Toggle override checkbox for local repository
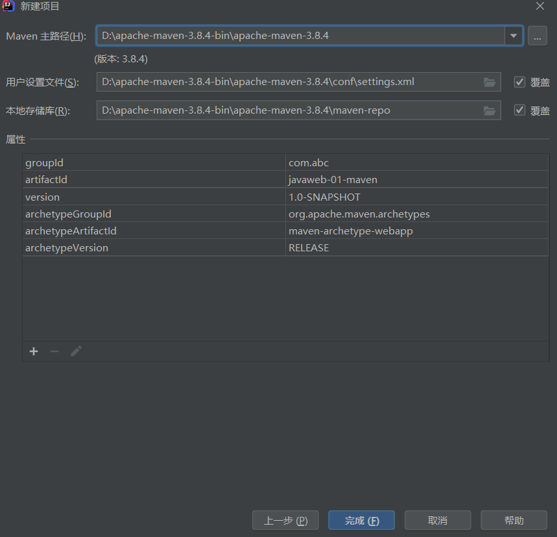557x537 pixels. (x=519, y=110)
